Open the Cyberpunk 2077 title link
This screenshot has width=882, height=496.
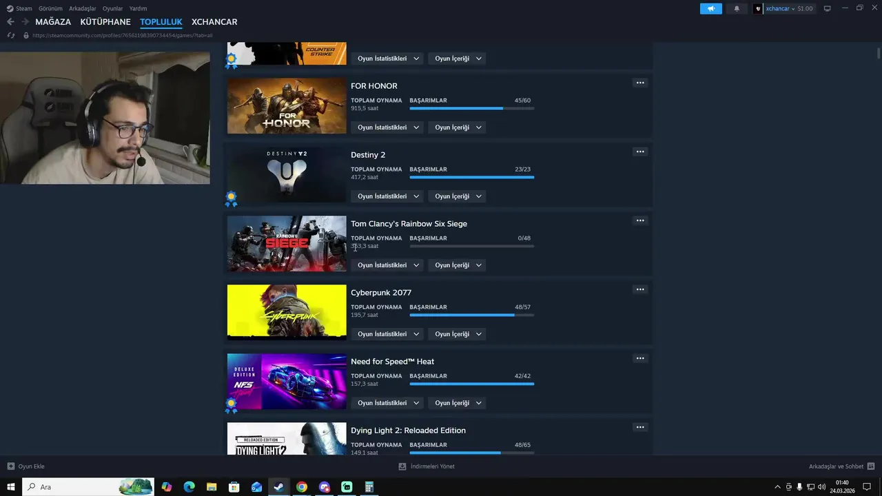click(x=381, y=293)
